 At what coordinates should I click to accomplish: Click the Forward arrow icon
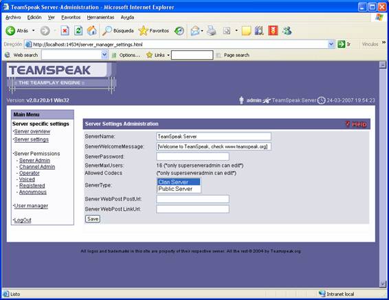(45, 31)
